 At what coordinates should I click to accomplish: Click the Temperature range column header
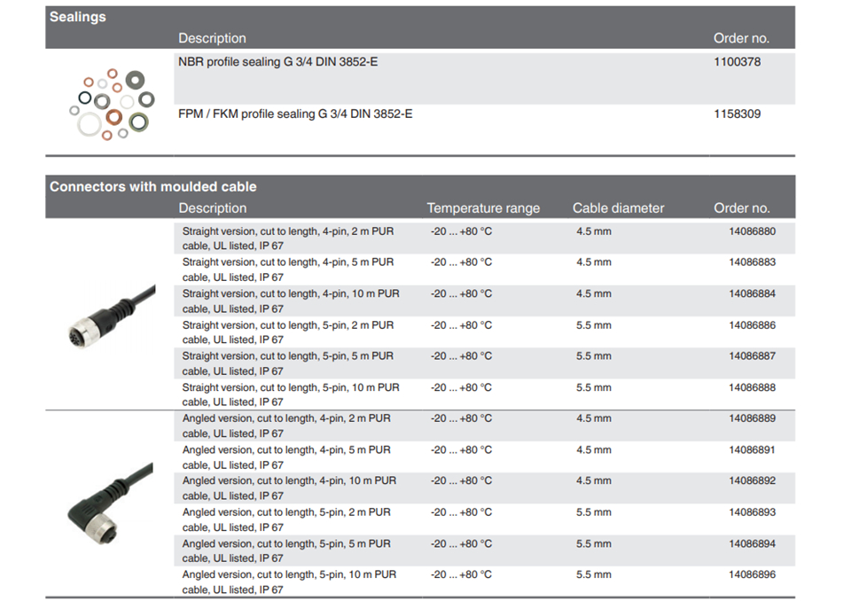coord(483,208)
